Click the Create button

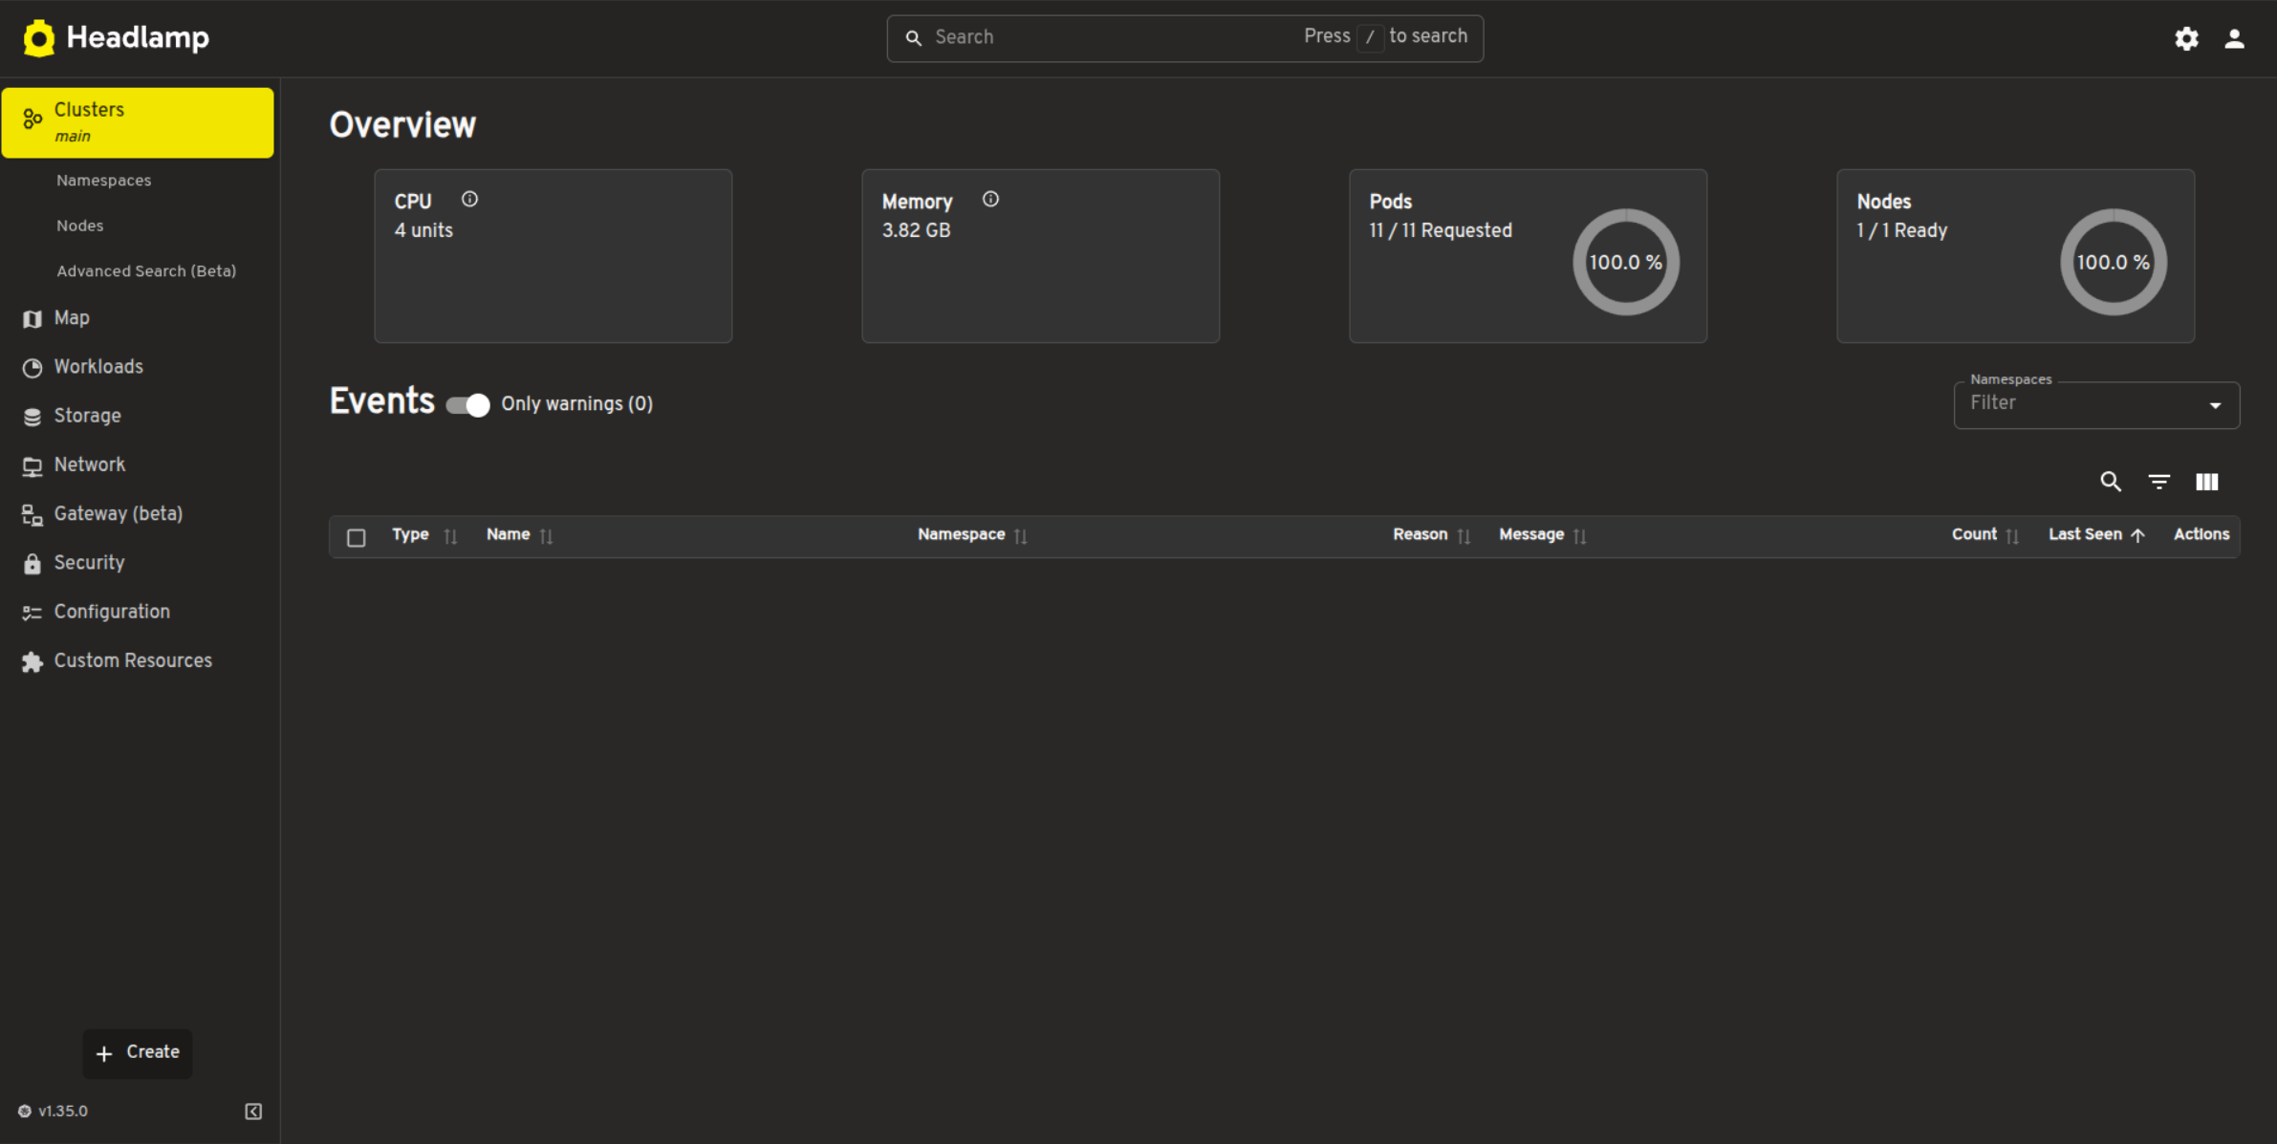point(138,1052)
